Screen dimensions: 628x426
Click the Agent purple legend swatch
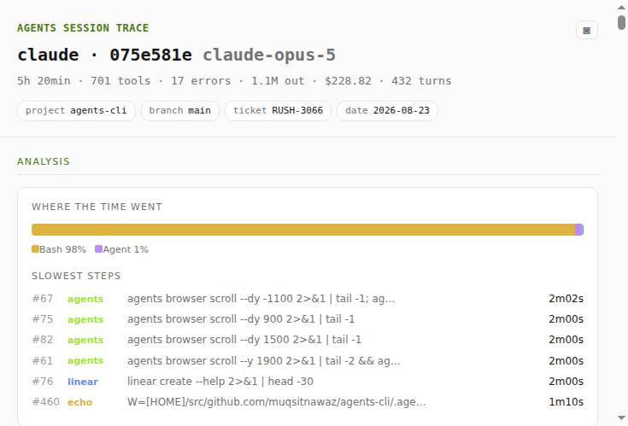coord(98,249)
